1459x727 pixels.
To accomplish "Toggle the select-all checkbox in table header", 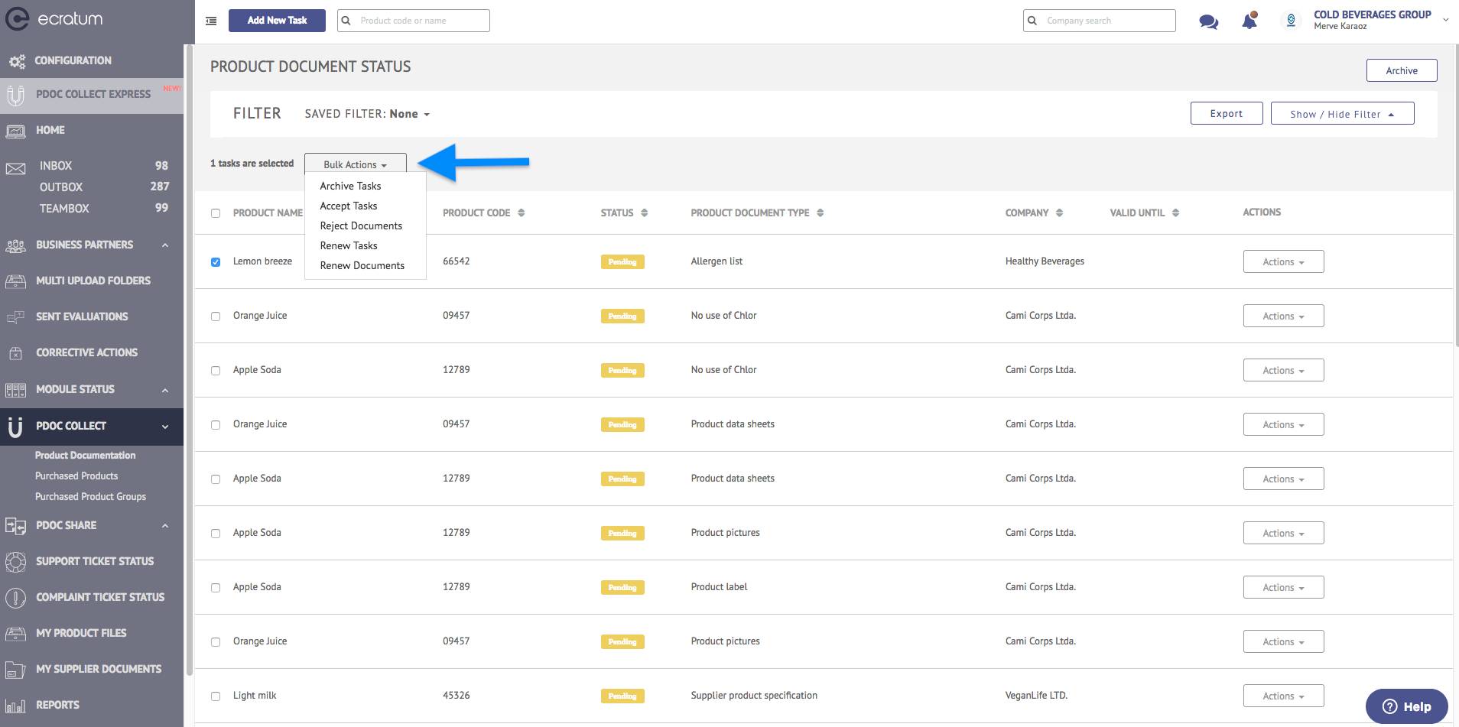I will [x=216, y=213].
